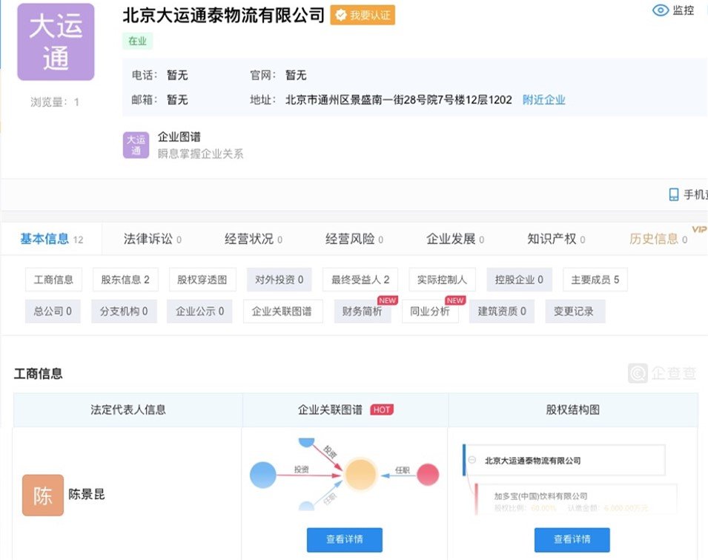Switch to the 基本信息 tab
The width and height of the screenshot is (708, 560).
pos(51,239)
